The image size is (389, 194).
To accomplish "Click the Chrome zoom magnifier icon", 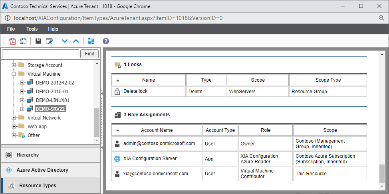I will (x=381, y=18).
